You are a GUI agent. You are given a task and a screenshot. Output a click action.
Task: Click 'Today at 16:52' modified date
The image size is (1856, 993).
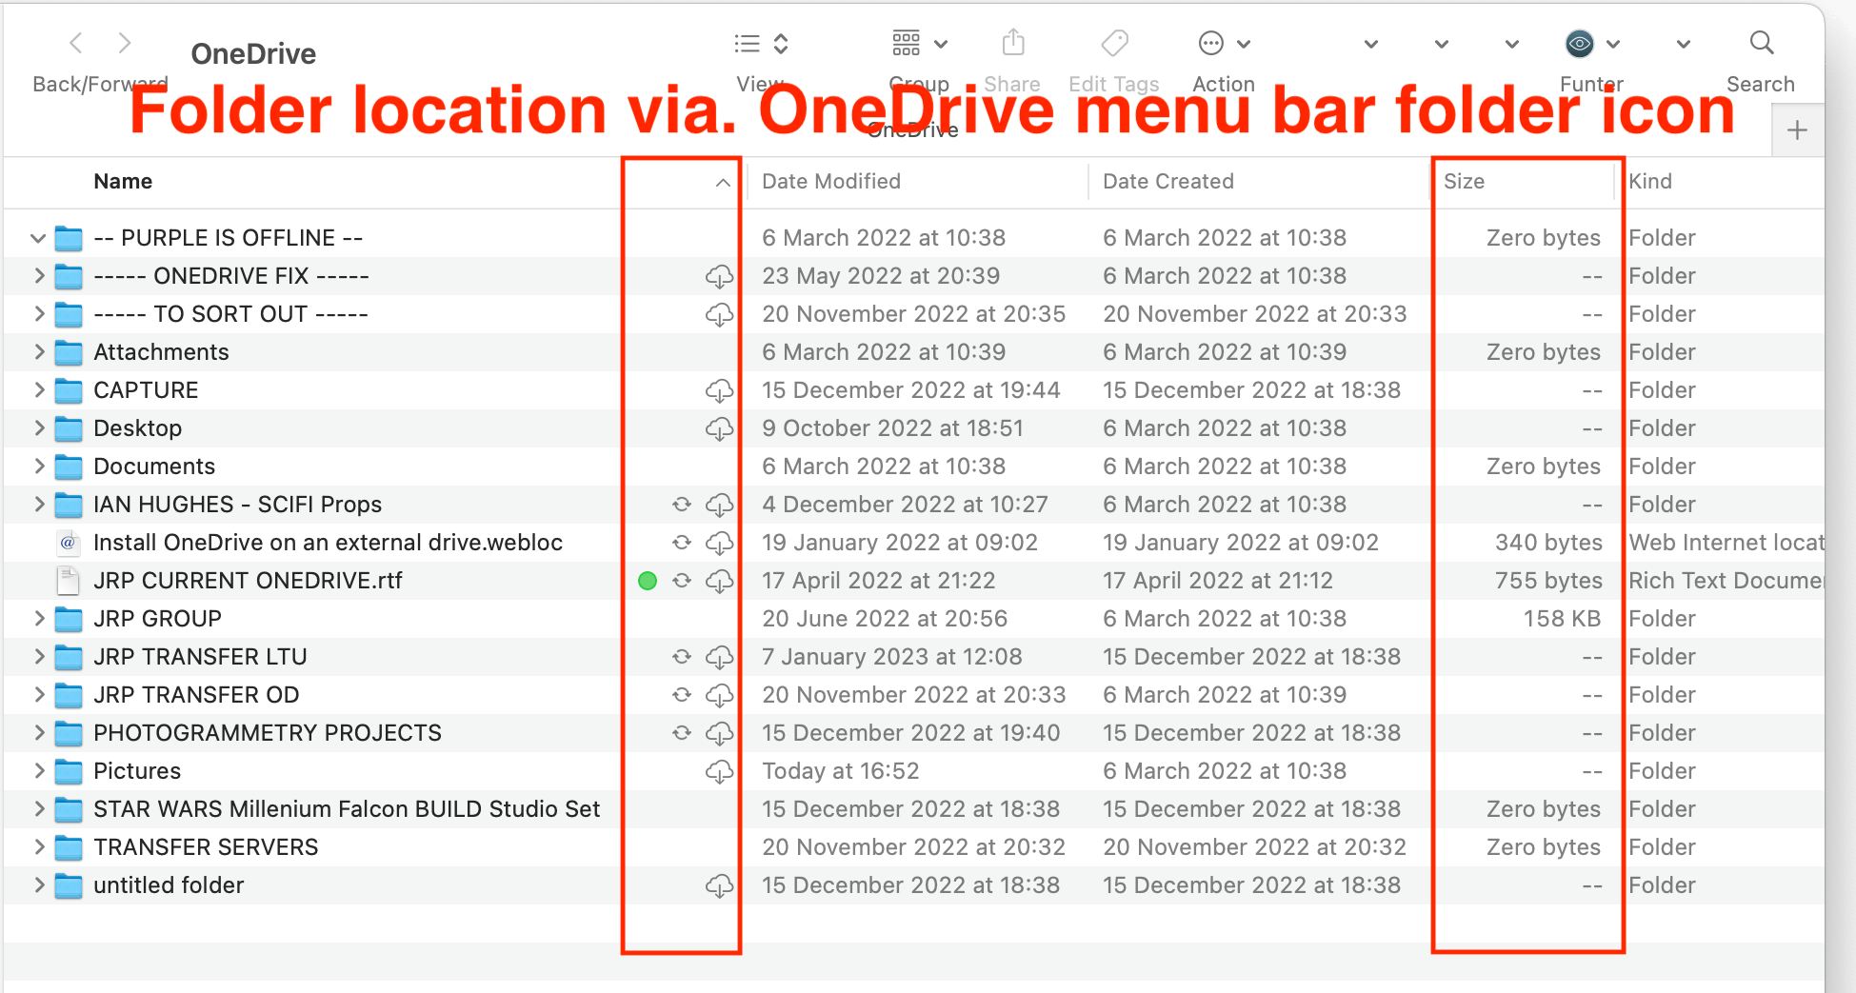click(841, 771)
